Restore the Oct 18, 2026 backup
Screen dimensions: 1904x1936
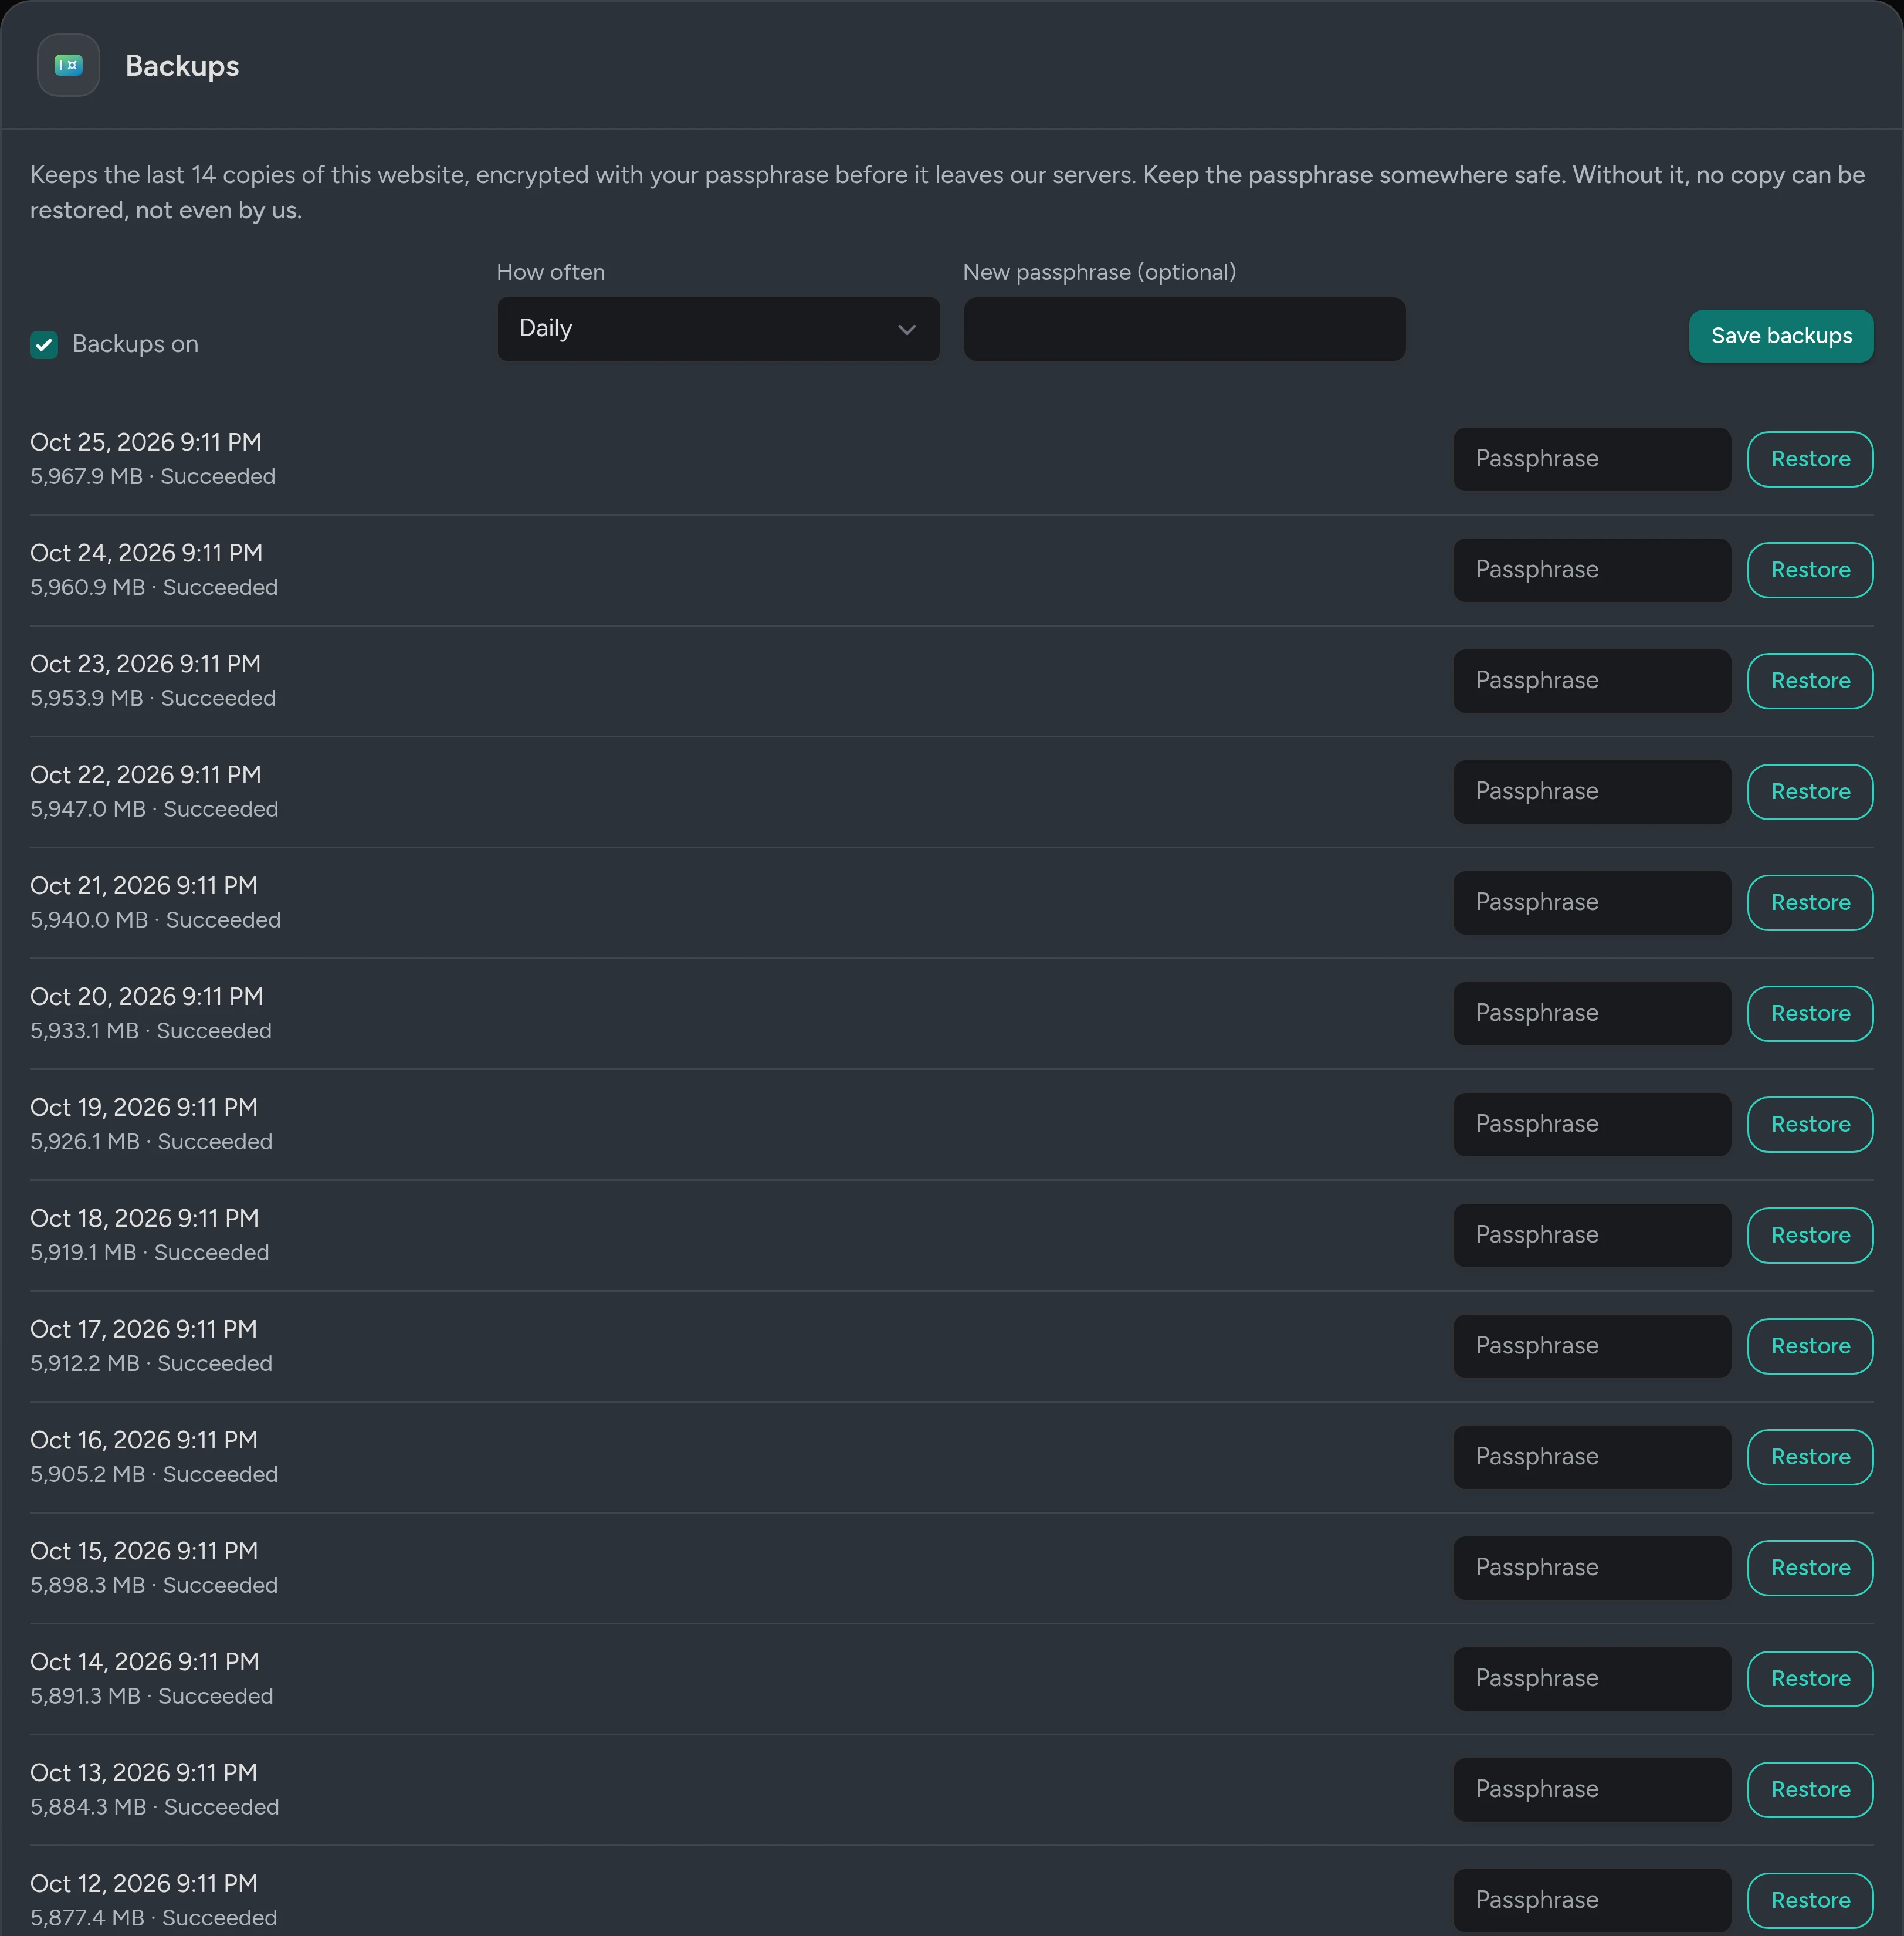tap(1810, 1236)
